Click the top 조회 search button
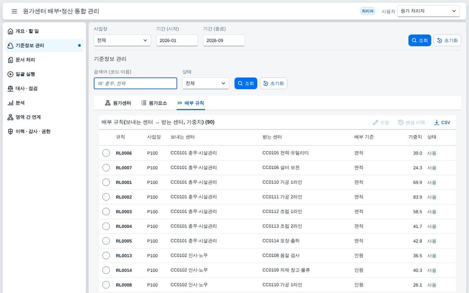This screenshot has width=469, height=293. point(420,41)
